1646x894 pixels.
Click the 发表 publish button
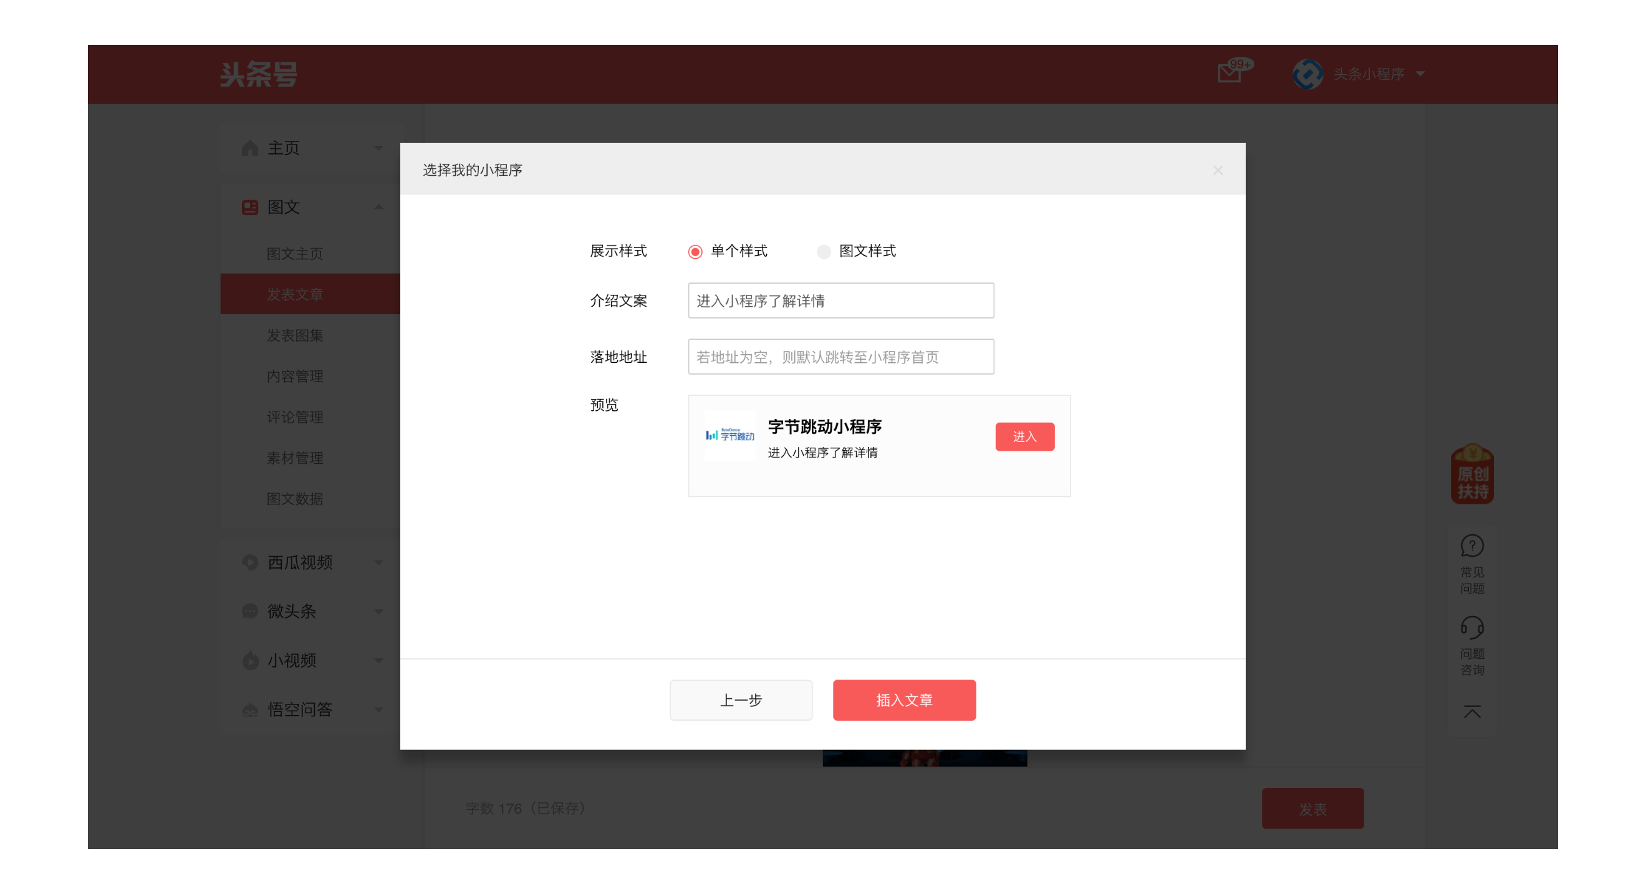coord(1313,809)
